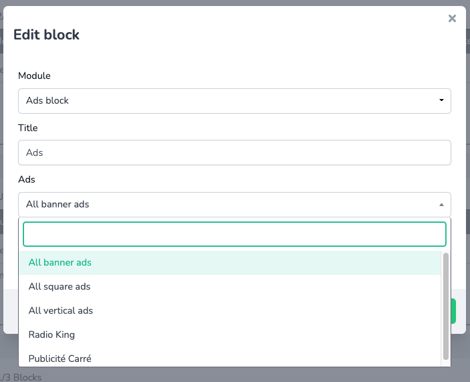Image resolution: width=470 pixels, height=382 pixels.
Task: Pick the All vertical ads option
Action: (x=61, y=311)
